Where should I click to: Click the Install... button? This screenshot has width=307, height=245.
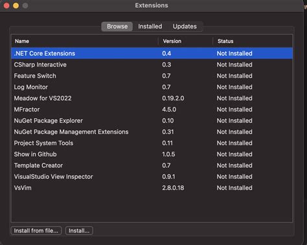tap(79, 231)
